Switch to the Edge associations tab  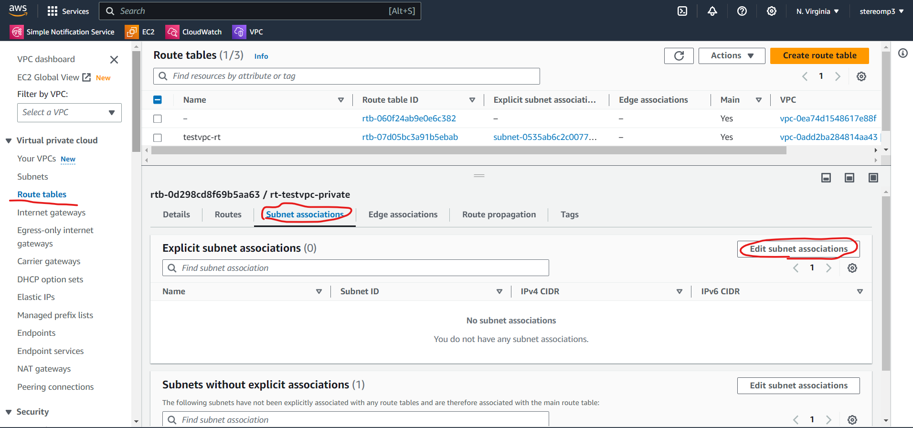403,215
